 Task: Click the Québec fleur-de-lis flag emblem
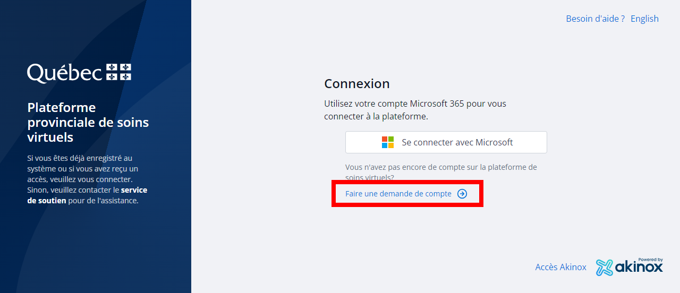(118, 72)
